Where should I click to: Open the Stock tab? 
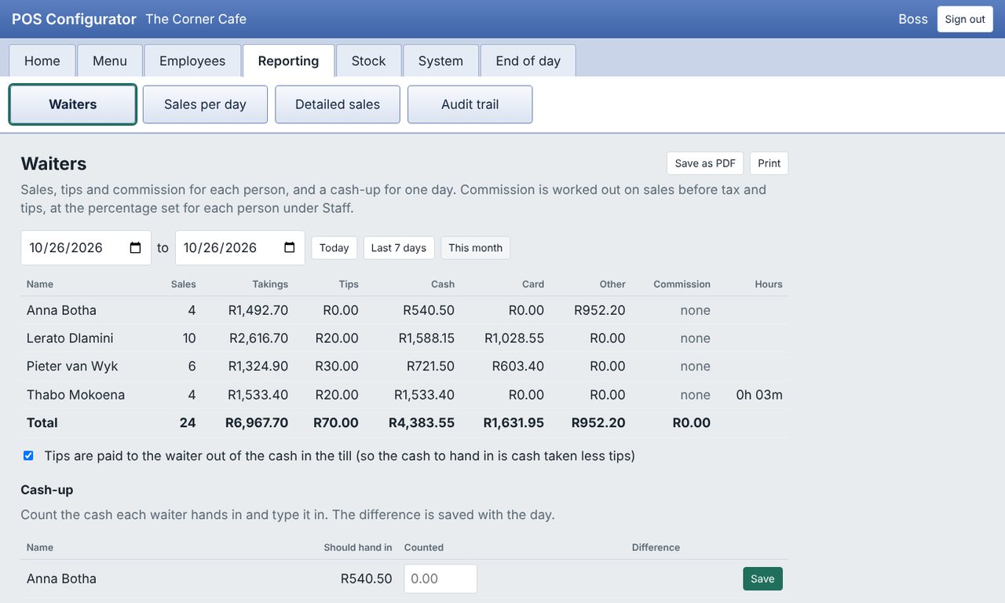[x=369, y=60]
